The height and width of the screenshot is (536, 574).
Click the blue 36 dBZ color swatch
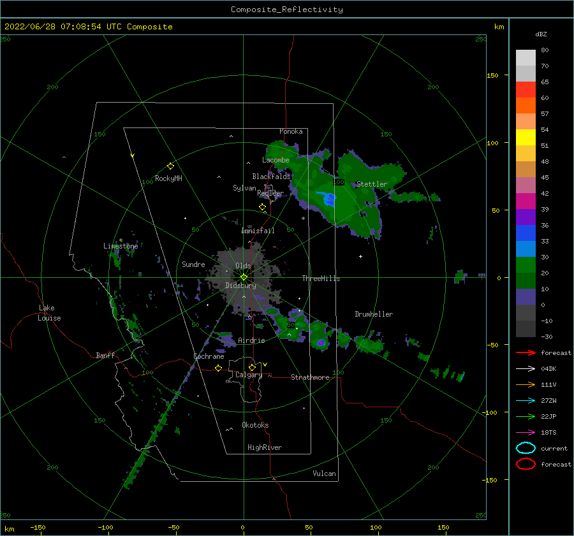[526, 233]
